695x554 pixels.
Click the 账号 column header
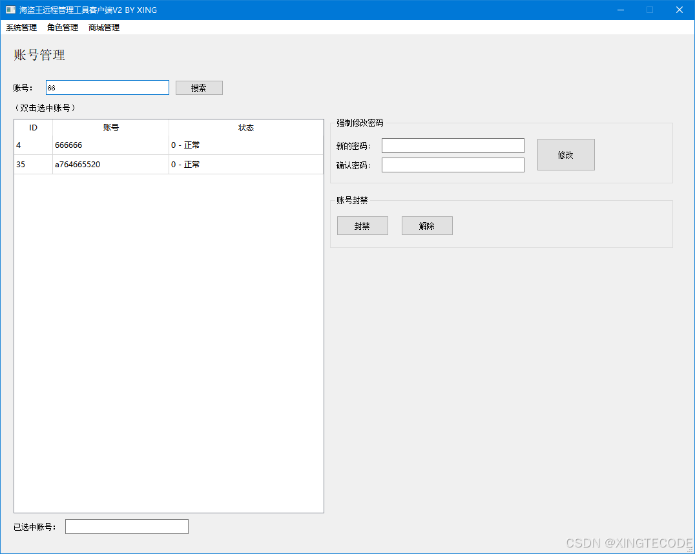(111, 128)
